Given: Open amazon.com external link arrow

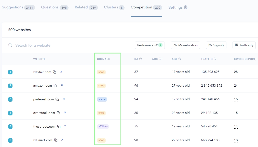Looking at the screenshot, I should click(62, 85).
